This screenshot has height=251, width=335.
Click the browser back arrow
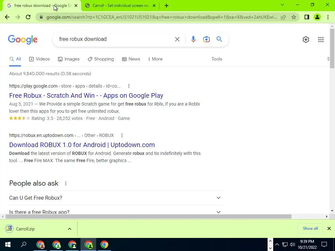(x=7, y=17)
